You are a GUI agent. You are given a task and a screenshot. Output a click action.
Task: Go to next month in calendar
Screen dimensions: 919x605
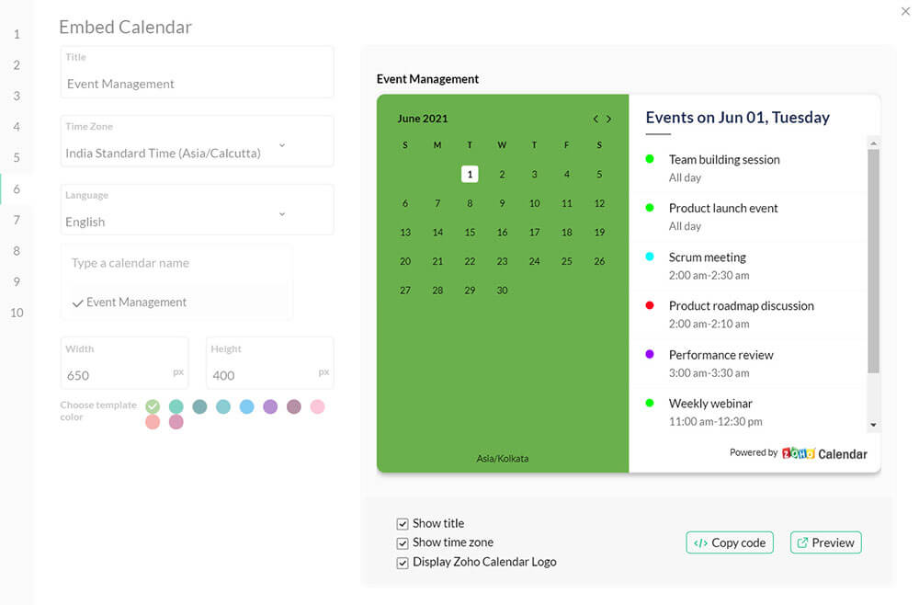coord(608,119)
